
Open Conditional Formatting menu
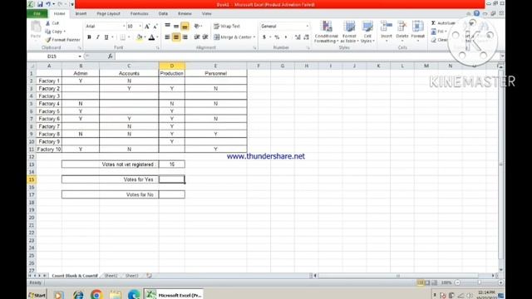pyautogui.click(x=327, y=32)
